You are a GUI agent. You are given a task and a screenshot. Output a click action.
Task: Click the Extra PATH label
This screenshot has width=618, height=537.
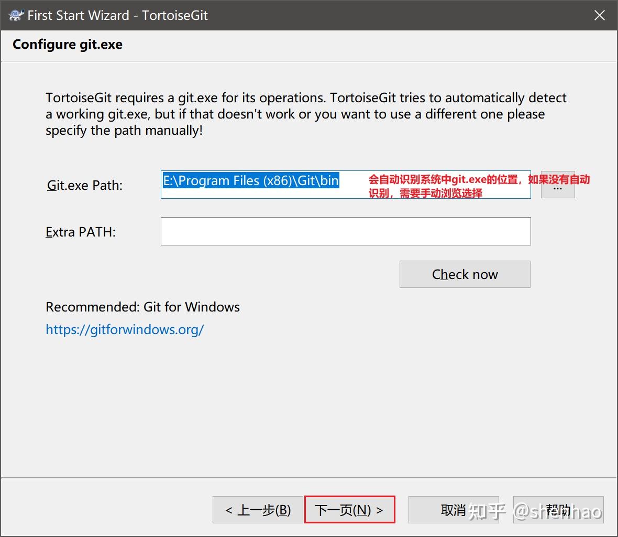[81, 231]
